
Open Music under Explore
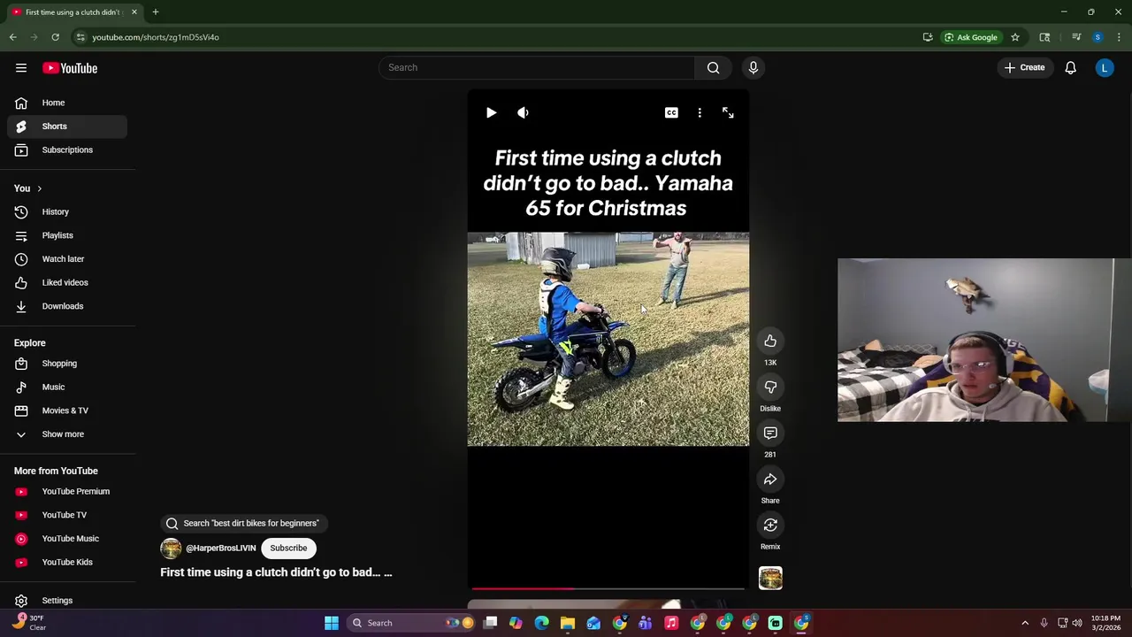(67, 387)
